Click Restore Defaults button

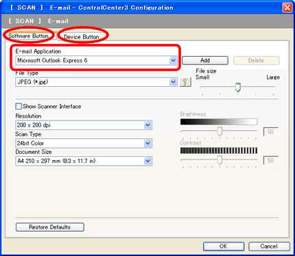(x=50, y=227)
